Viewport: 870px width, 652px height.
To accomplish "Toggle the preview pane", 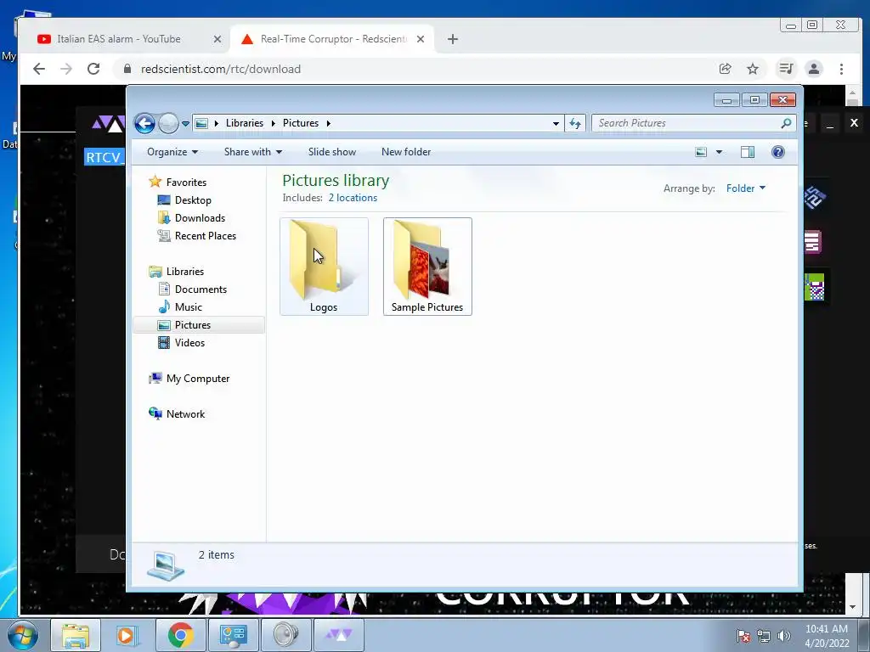I will pos(748,152).
